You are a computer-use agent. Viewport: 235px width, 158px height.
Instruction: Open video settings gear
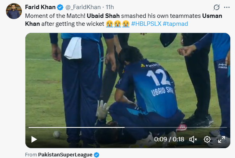(x=207, y=139)
